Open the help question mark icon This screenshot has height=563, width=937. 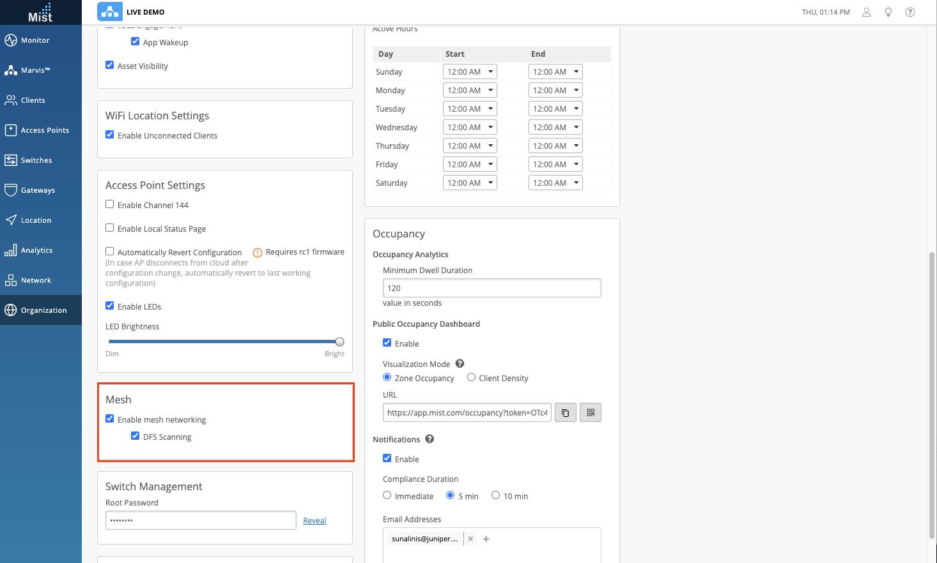pos(910,12)
